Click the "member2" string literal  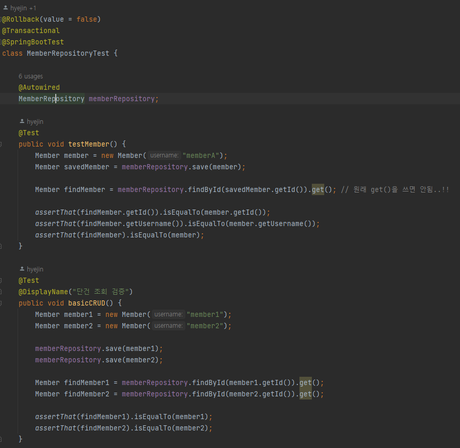(x=205, y=326)
